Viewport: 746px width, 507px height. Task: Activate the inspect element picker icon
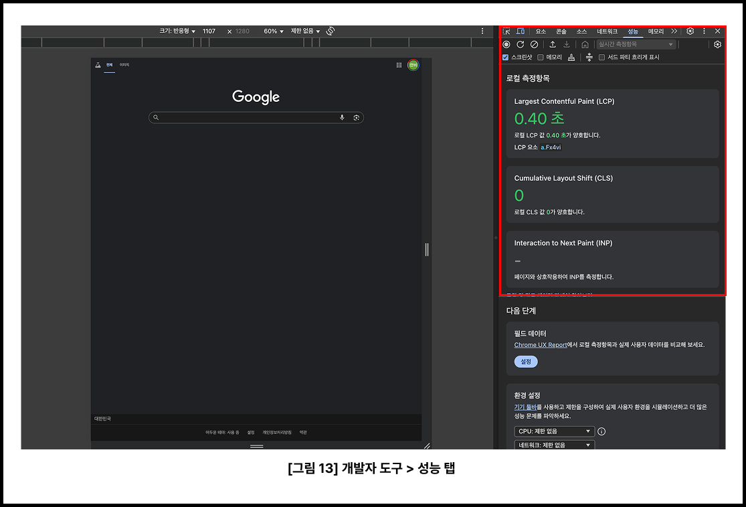point(506,31)
